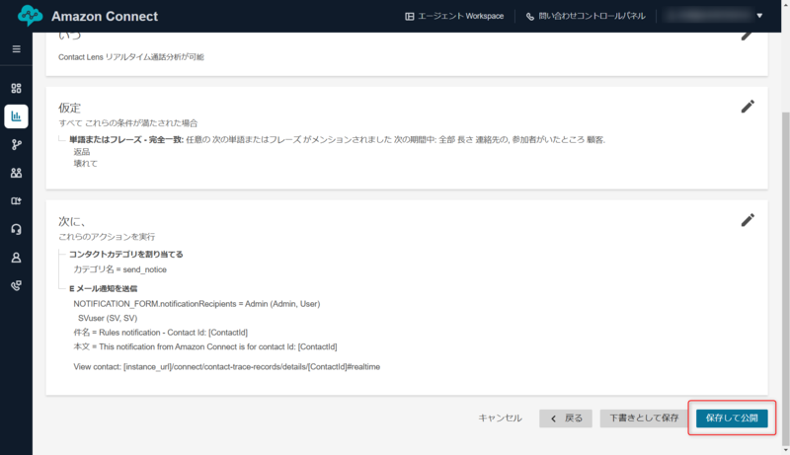Click the 単語またはフレーズ - 完全一致 condition line
The height and width of the screenshot is (455, 790).
[x=337, y=140]
